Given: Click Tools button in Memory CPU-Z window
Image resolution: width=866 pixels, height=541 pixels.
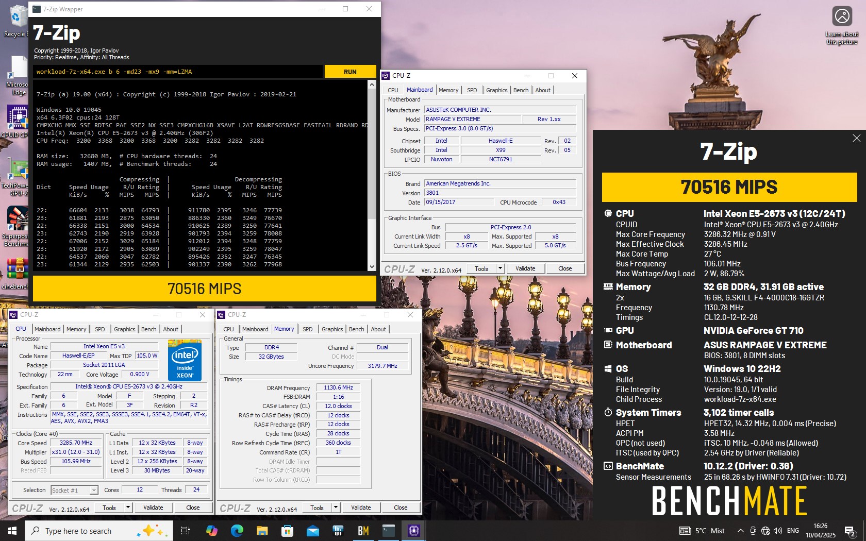Looking at the screenshot, I should click(317, 508).
